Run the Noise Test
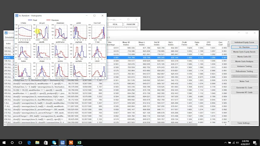The image size is (260, 146). 244,81
